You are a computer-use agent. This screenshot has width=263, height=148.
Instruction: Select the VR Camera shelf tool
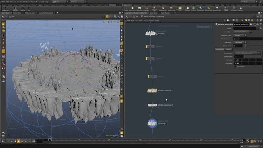234,9
